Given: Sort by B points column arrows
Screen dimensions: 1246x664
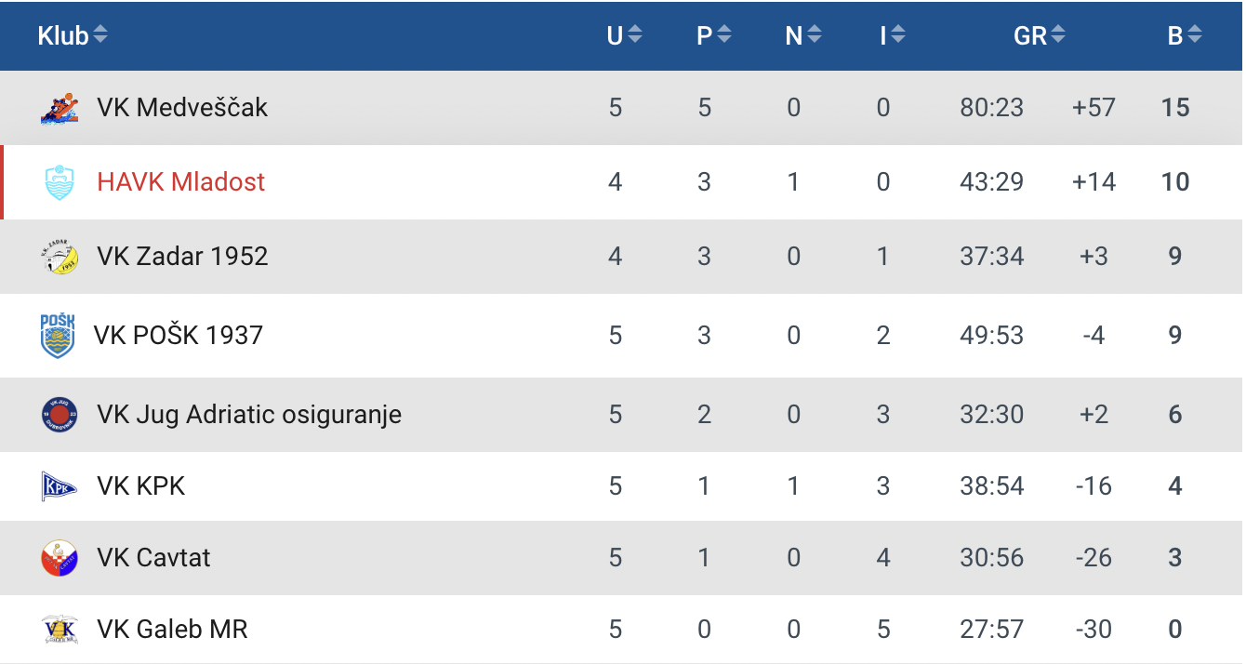Looking at the screenshot, I should coord(1195,35).
